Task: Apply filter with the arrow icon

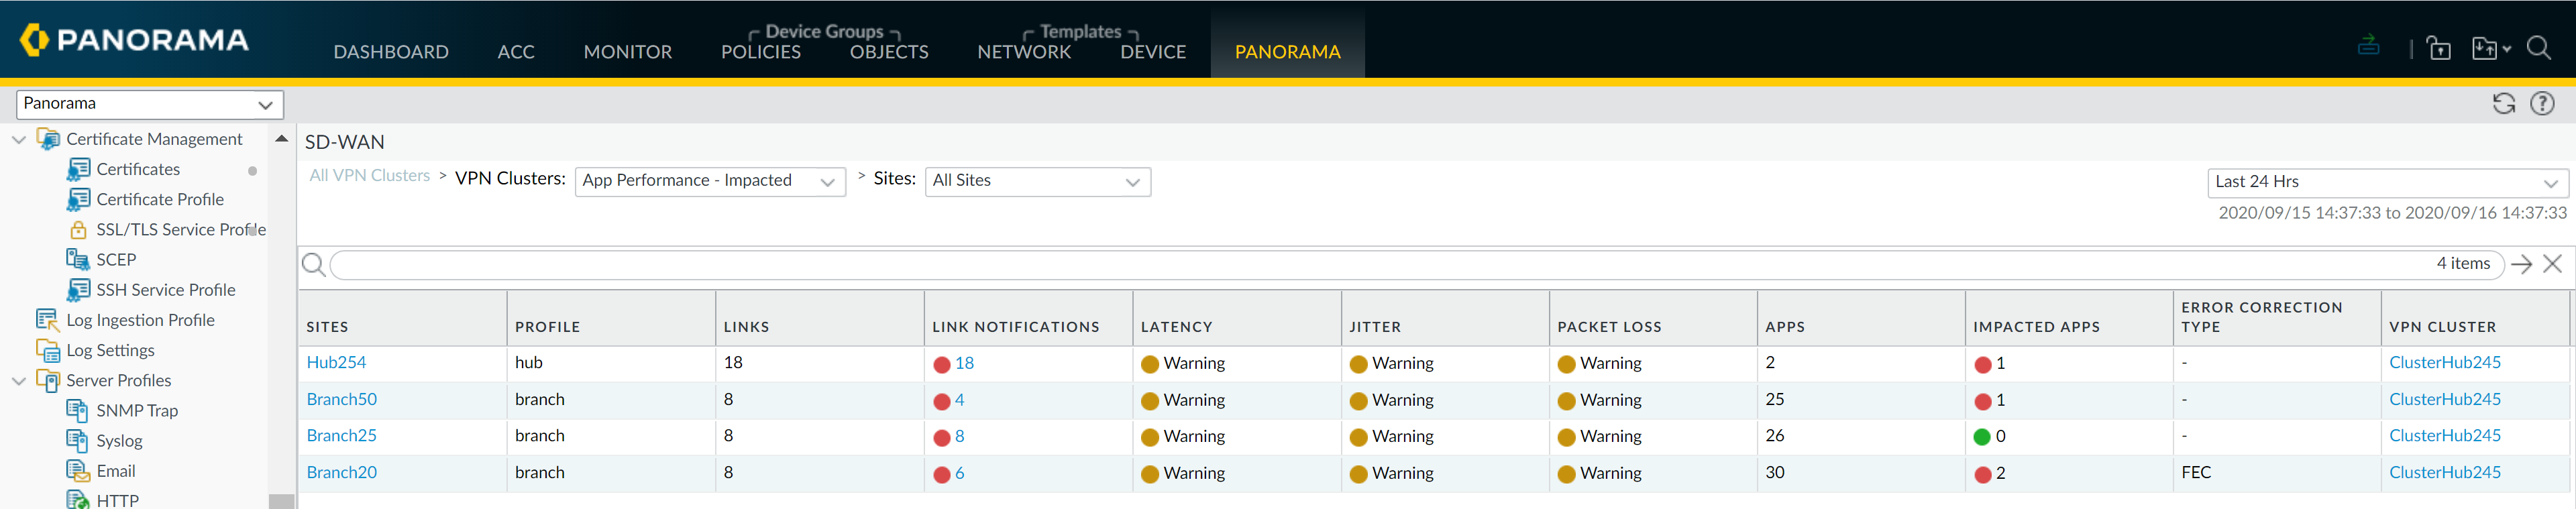Action: (x=2521, y=264)
